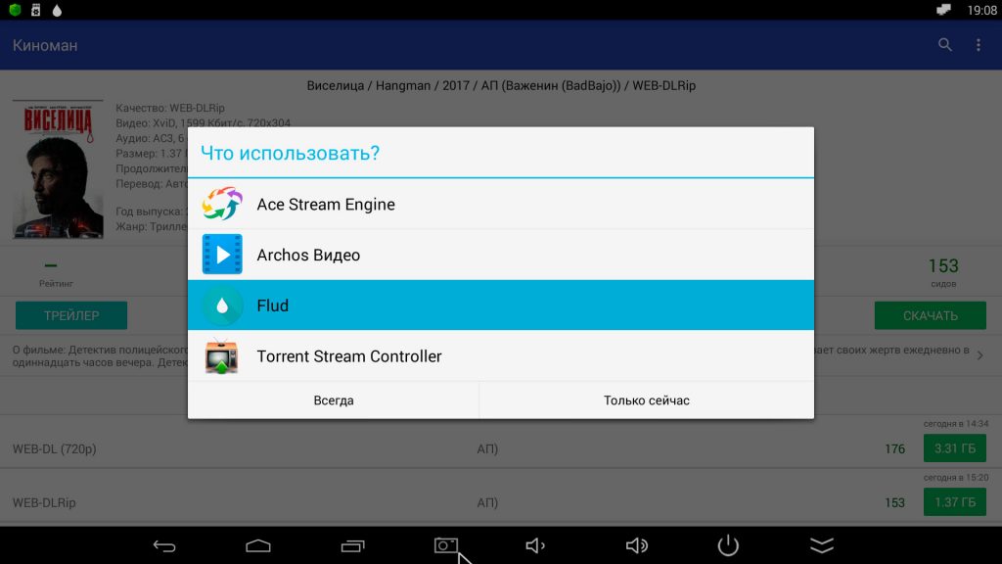Hide navigation bar with double chevron
The image size is (1002, 564).
[822, 545]
